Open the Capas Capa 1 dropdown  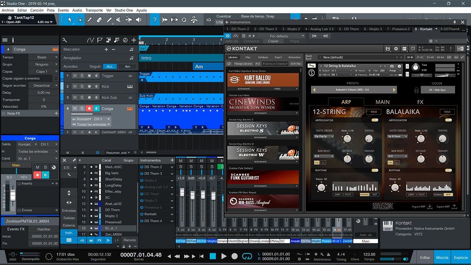[44, 71]
